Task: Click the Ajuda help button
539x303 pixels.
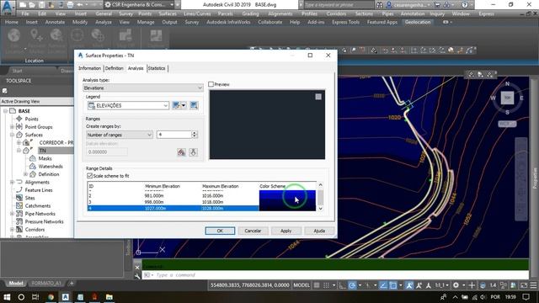Action: [319, 231]
